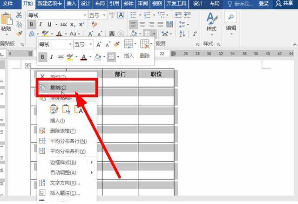Click the Cut scissors icon in the ribbon
The height and width of the screenshot is (204, 298).
[19, 15]
